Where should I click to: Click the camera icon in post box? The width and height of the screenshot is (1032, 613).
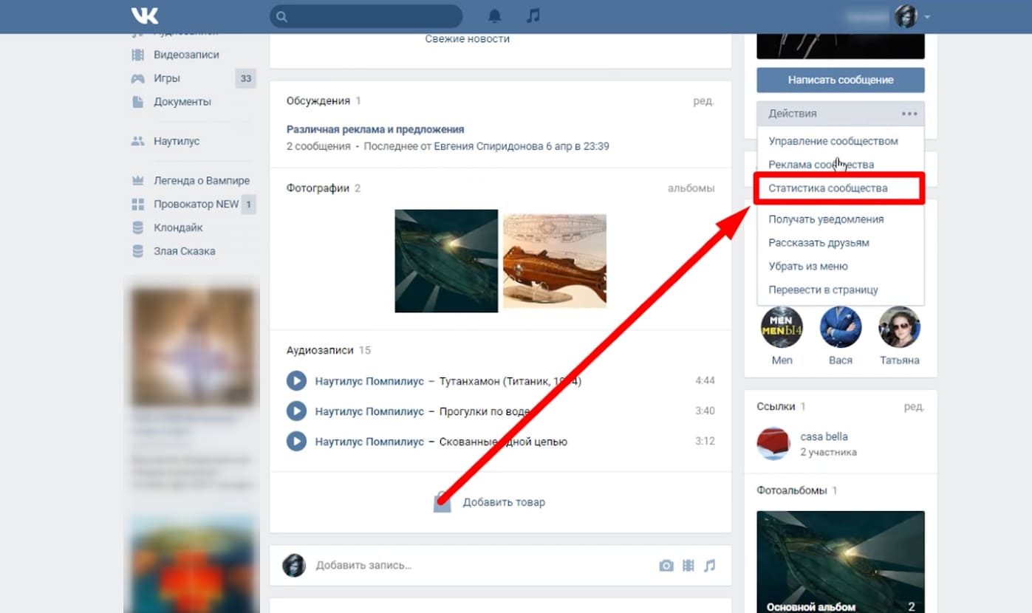[666, 566]
